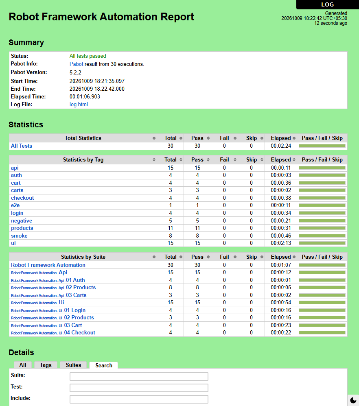Select start time 20261009 18:21:35.097
The image size is (359, 406).
pyautogui.click(x=97, y=81)
